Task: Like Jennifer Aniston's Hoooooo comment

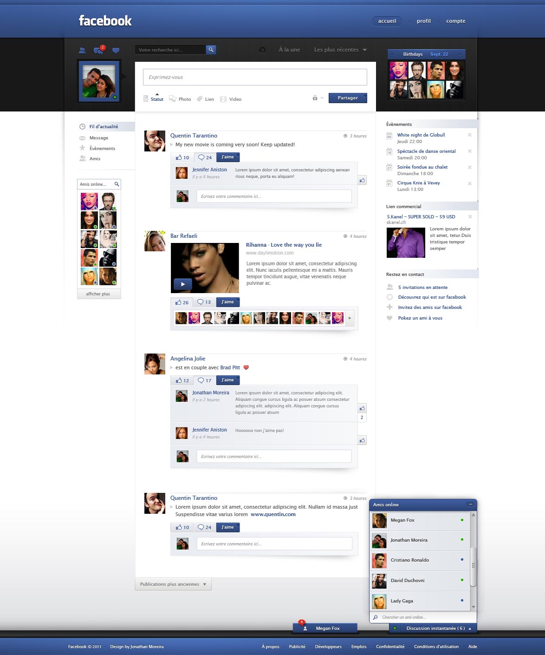Action: (x=362, y=440)
